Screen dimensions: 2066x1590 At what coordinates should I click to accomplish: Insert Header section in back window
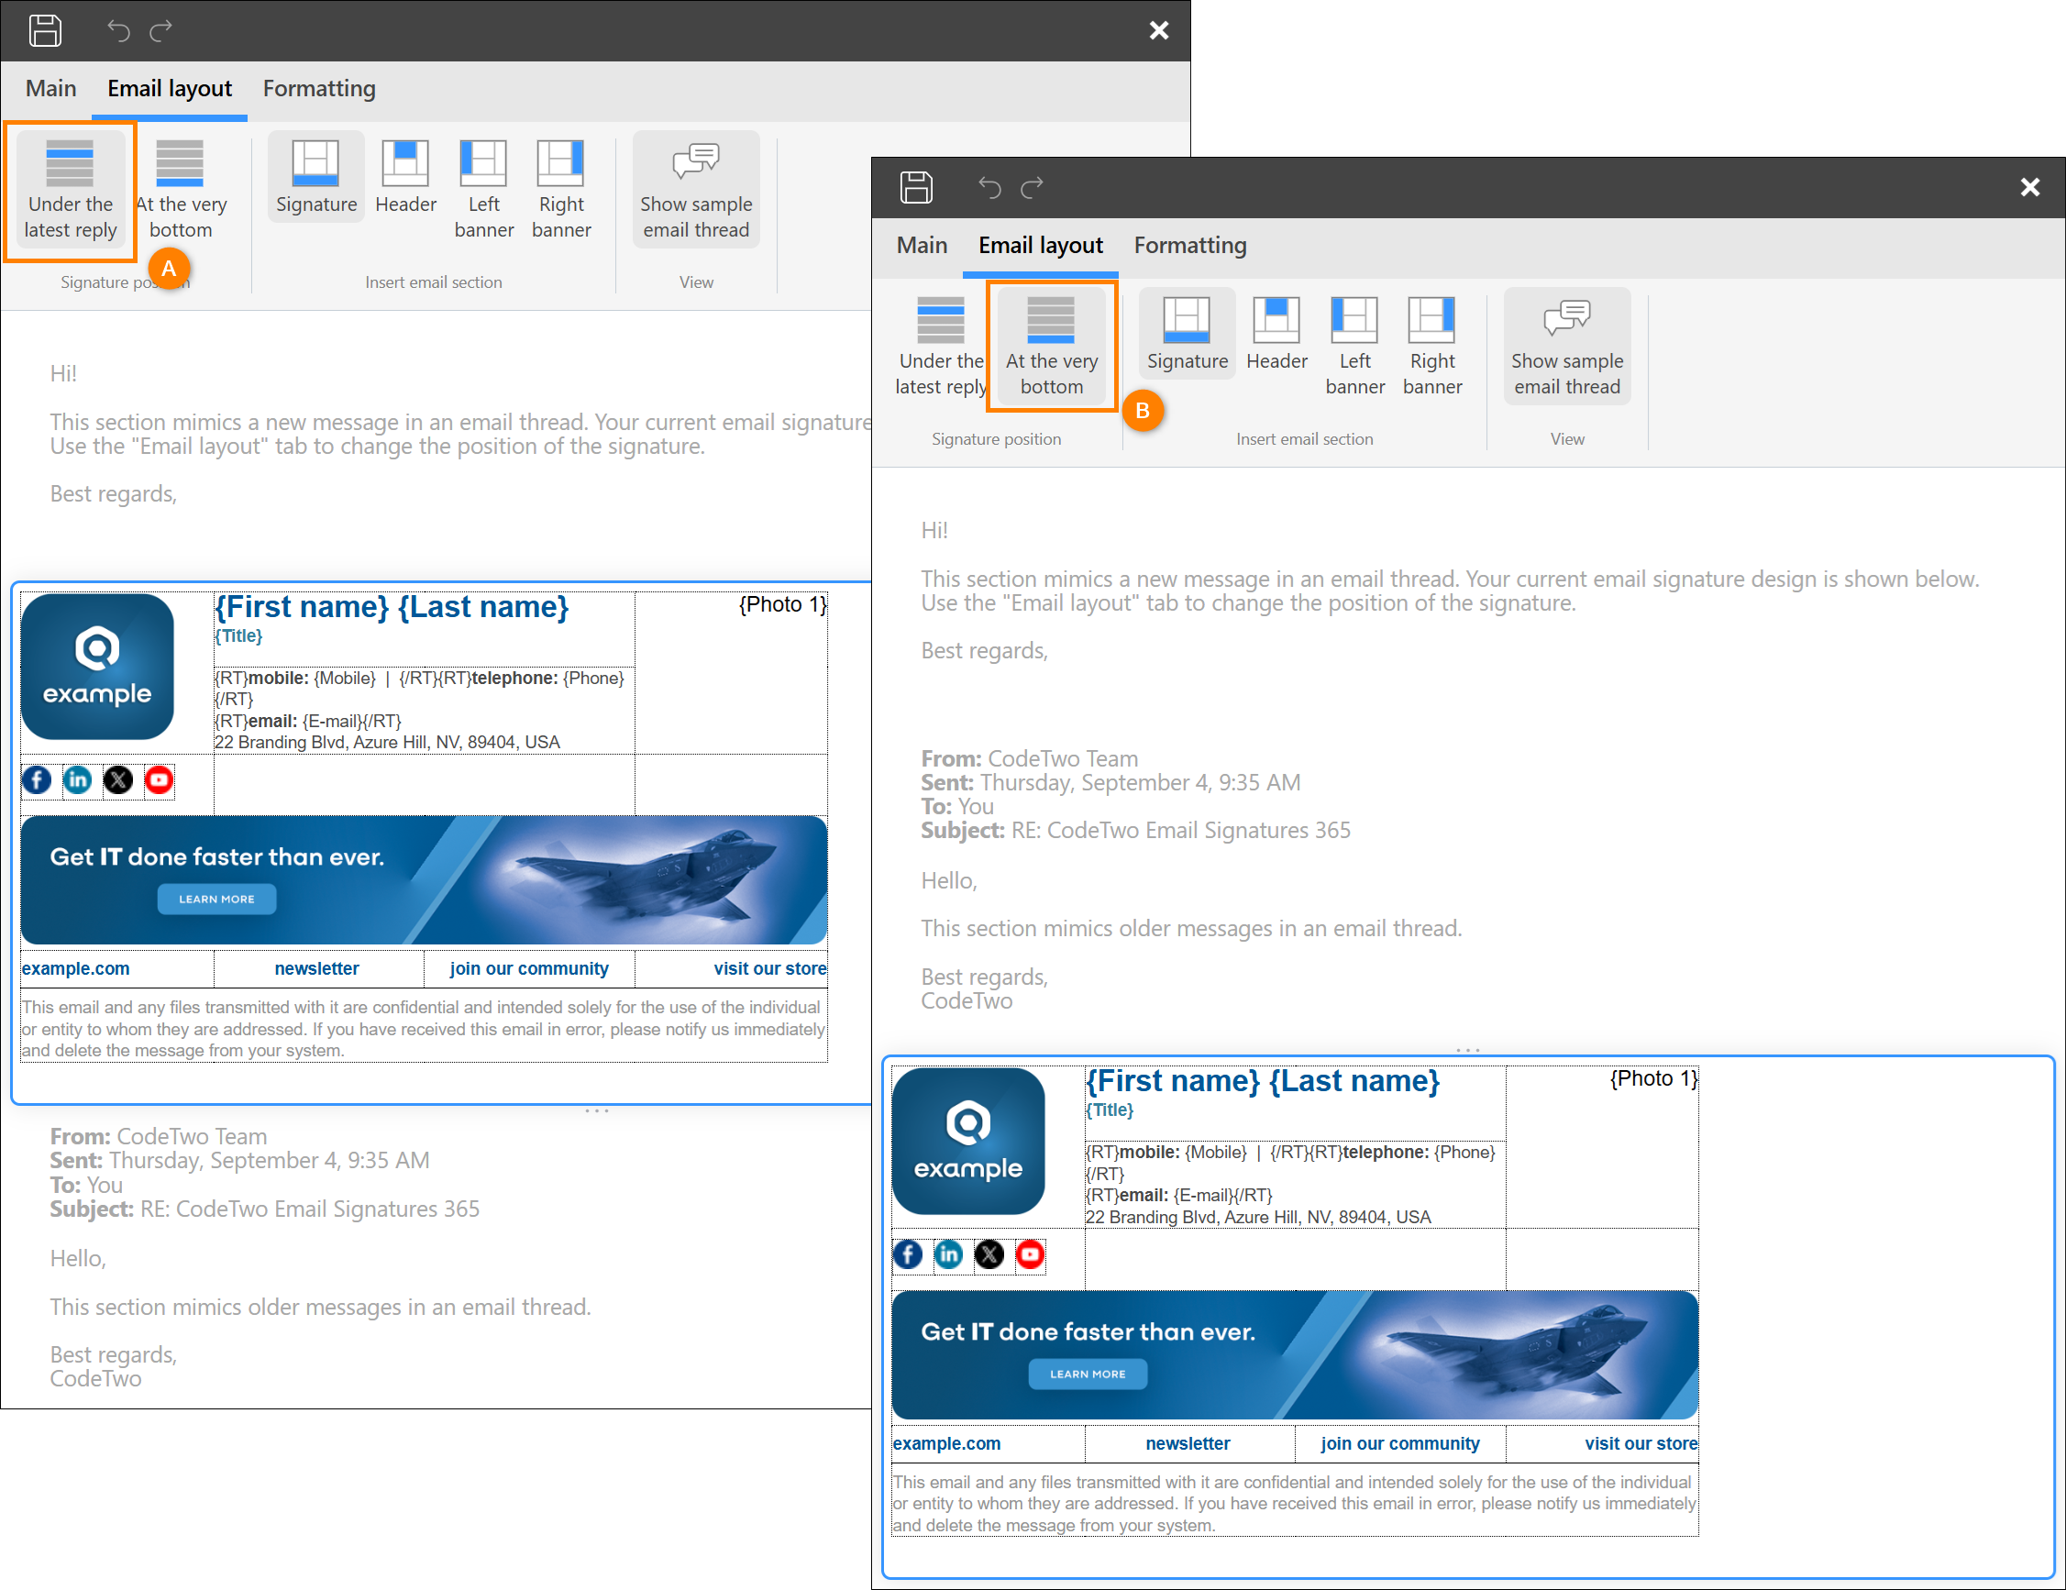click(406, 177)
